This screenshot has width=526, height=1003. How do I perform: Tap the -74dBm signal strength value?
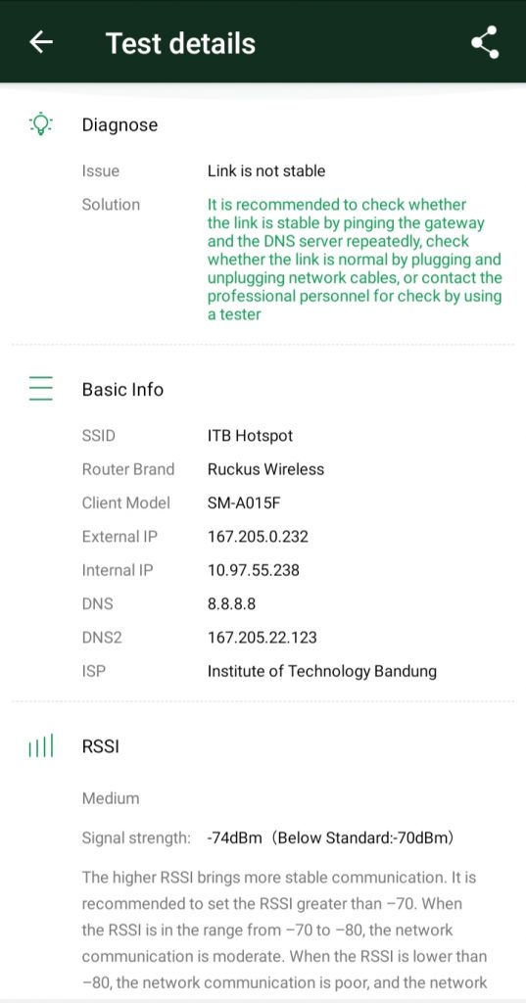tap(234, 837)
